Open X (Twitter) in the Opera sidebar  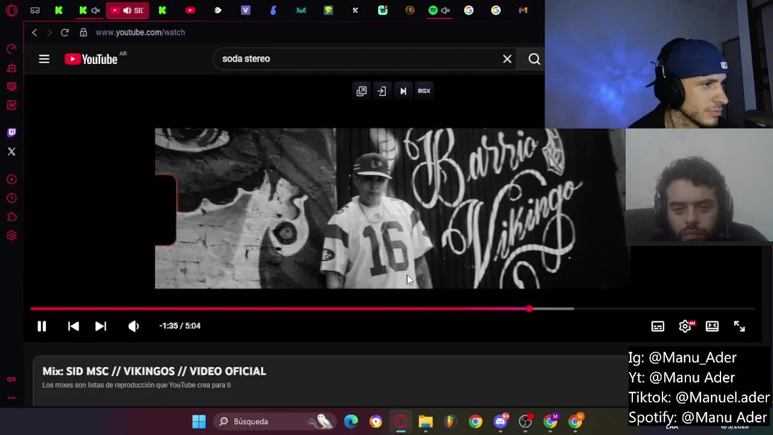coord(11,152)
